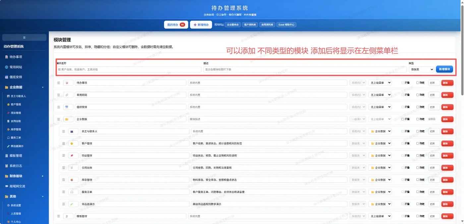Image resolution: width=464 pixels, height=224 pixels.
Task: Click the blue 新增模块 button
Action: (444, 69)
